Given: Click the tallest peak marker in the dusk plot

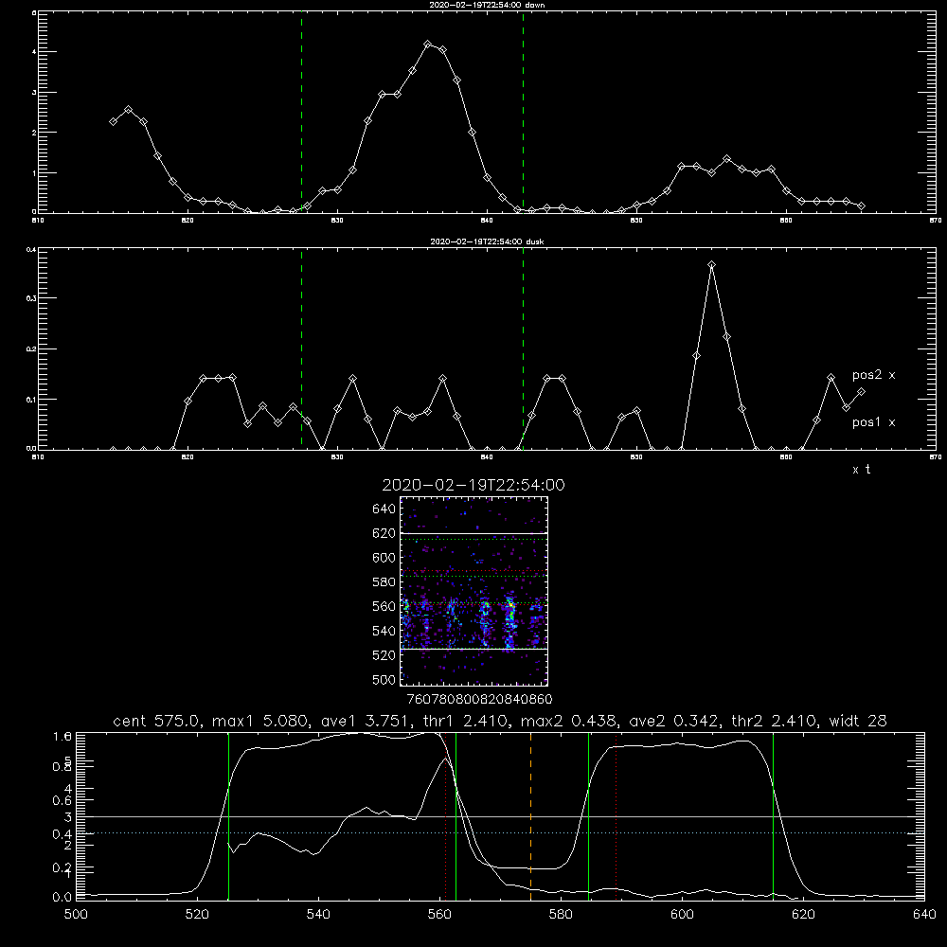Looking at the screenshot, I should click(711, 264).
